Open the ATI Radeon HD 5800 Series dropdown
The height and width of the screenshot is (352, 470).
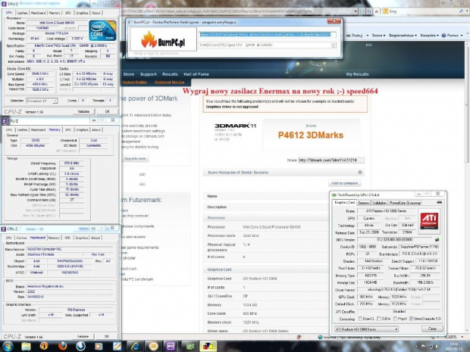click(x=367, y=329)
